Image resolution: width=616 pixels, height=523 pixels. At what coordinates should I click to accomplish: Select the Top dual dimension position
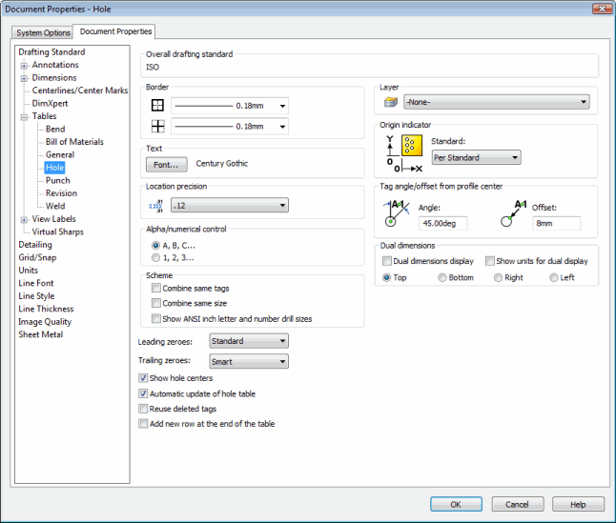click(386, 277)
